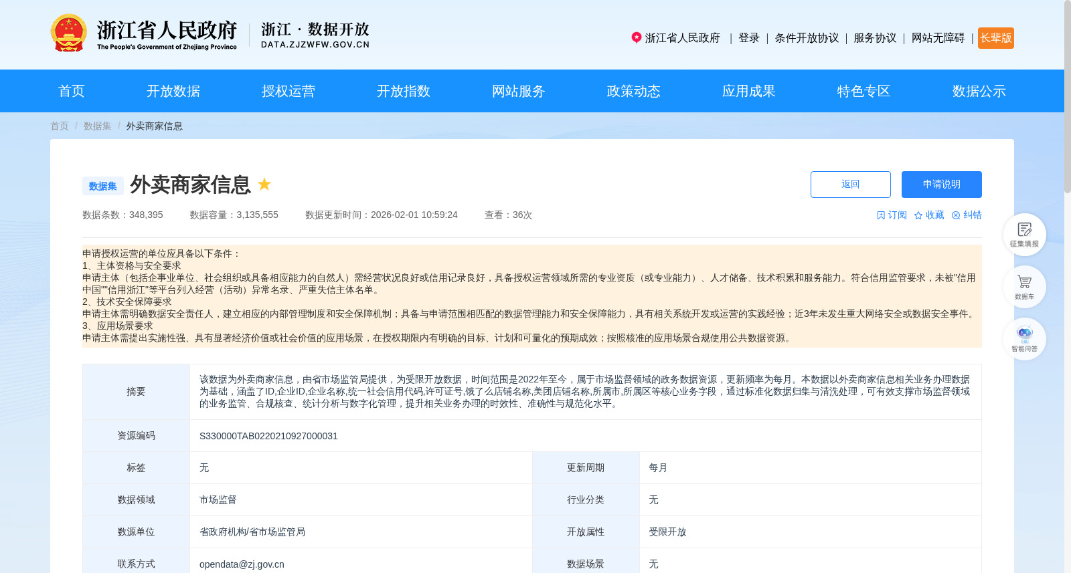Open the 特色专区 navigation menu
The width and height of the screenshot is (1071, 573).
(864, 91)
